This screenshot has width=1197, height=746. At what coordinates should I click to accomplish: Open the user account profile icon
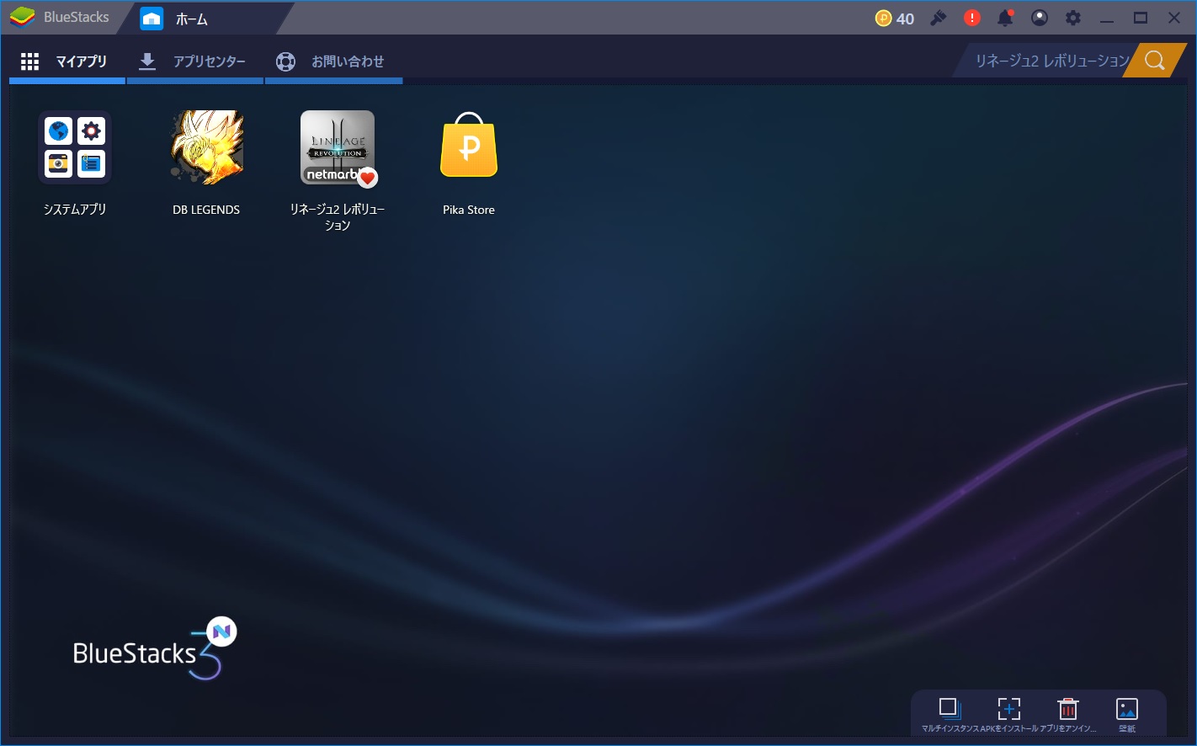click(x=1040, y=18)
